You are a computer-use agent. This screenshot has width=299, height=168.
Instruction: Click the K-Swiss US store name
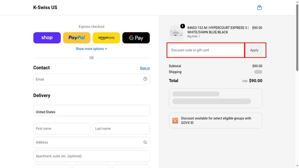45,7
